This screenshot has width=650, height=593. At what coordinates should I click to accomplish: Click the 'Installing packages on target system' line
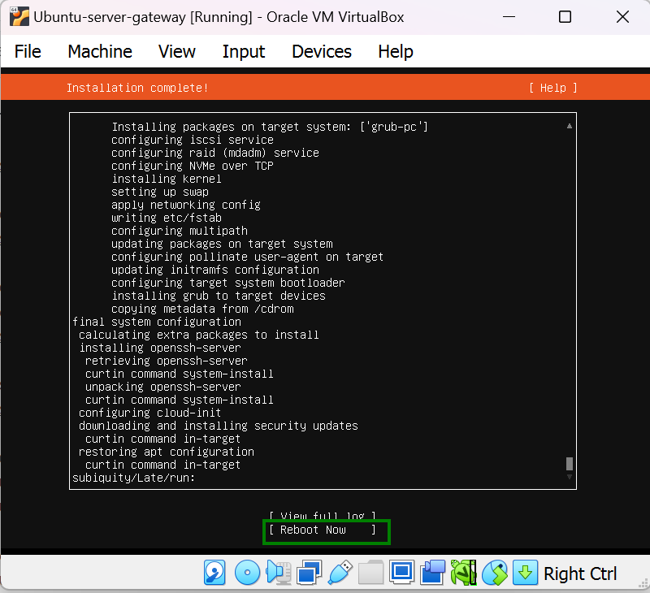[x=270, y=127]
